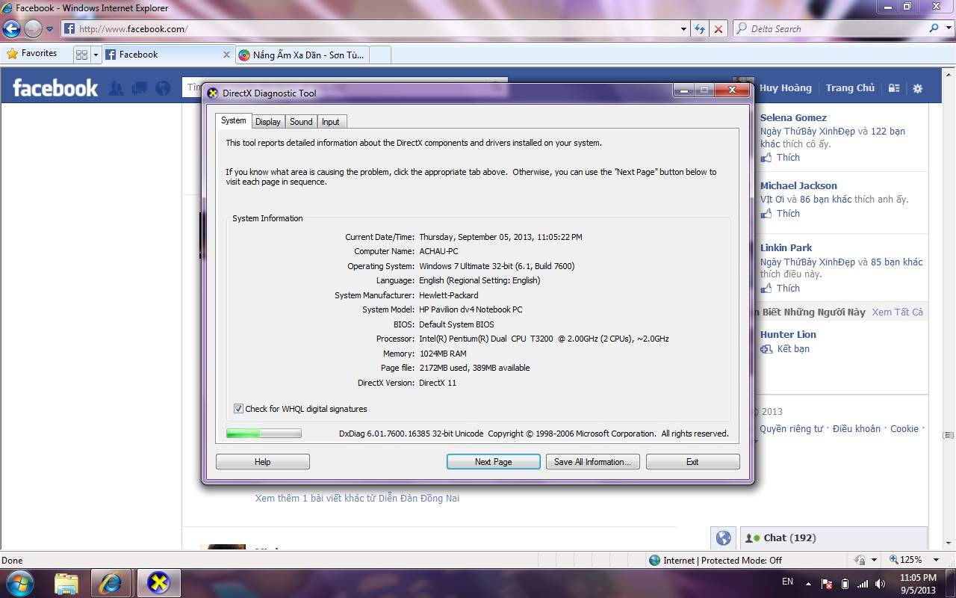
Task: Click DirectX Diagnostic Tool taskbar icon
Action: pos(158,582)
